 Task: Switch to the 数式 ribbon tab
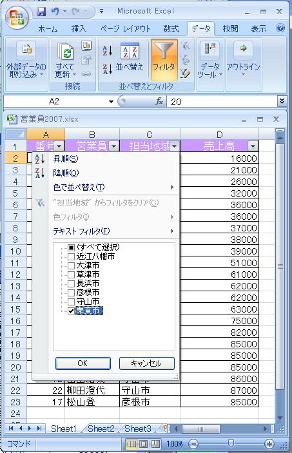[171, 28]
